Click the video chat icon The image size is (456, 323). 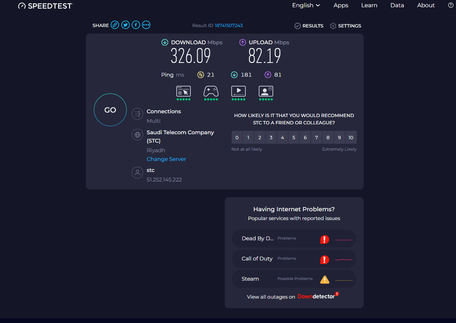[x=266, y=91]
